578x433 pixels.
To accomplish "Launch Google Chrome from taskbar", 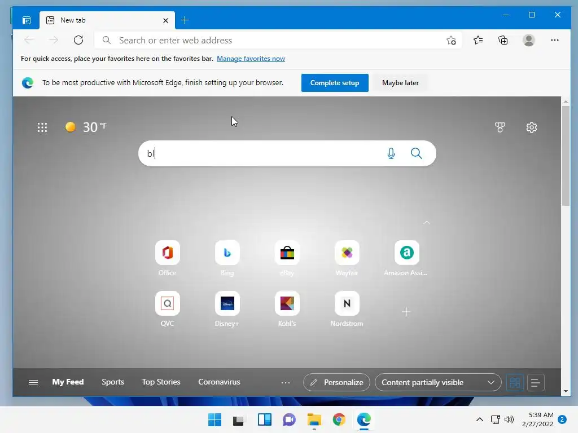I will point(339,419).
